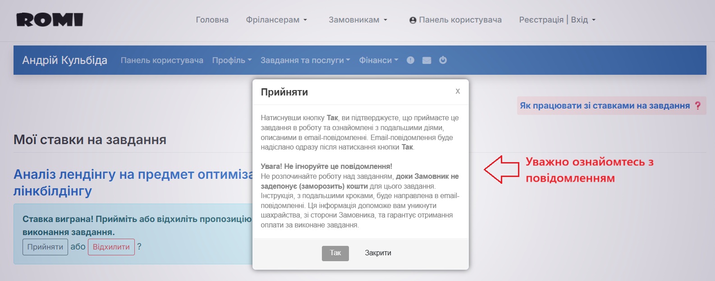This screenshot has height=281, width=715.
Task: Expand the Фрілансерам dropdown menu
Action: (x=276, y=20)
